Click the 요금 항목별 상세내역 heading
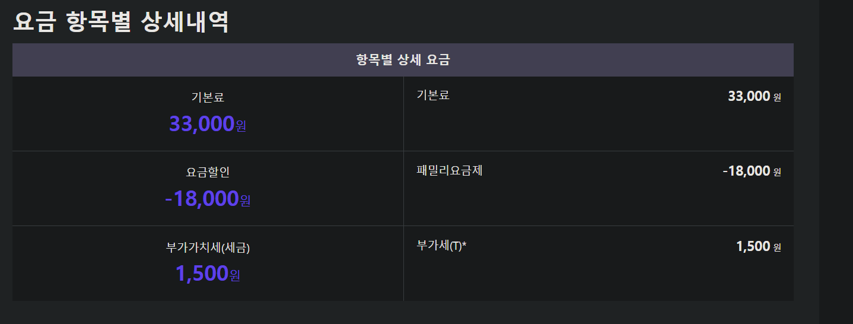This screenshot has width=853, height=324. point(121,21)
